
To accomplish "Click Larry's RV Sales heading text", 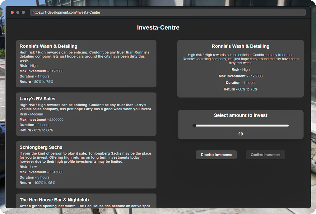I will tap(38, 99).
